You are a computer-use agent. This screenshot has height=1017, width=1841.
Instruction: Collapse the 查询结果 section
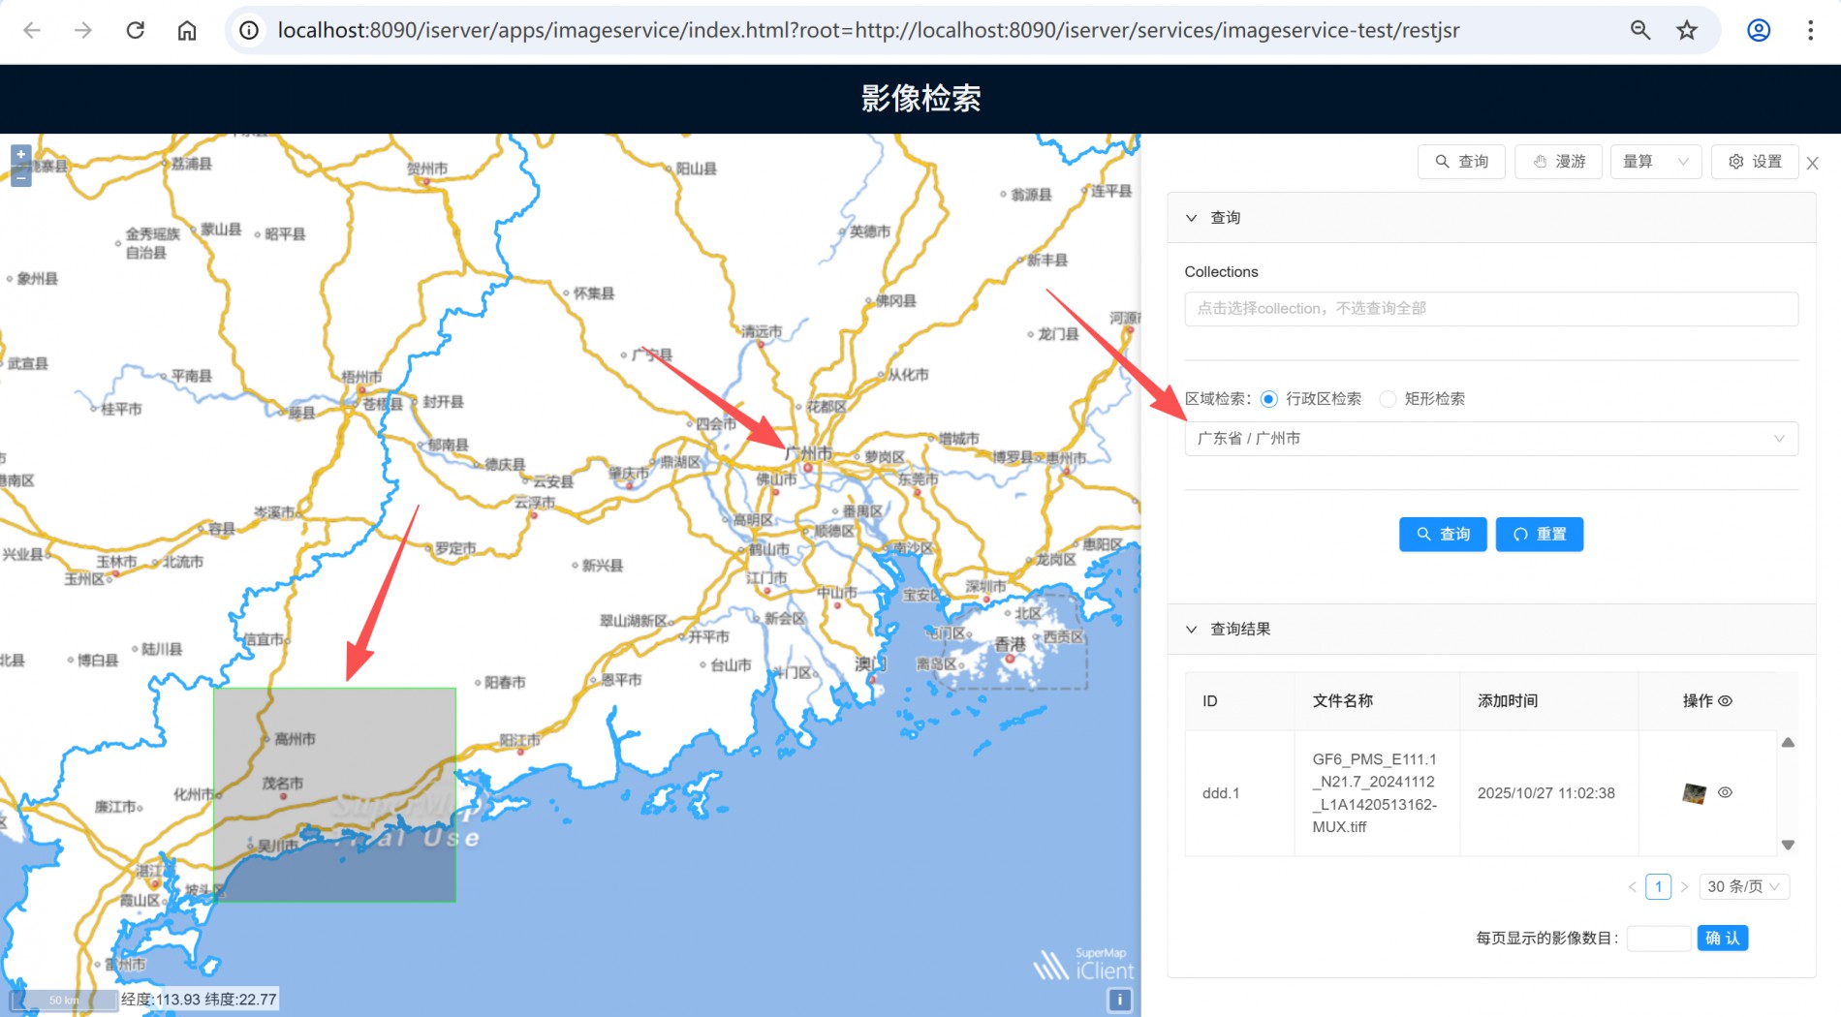coord(1192,630)
